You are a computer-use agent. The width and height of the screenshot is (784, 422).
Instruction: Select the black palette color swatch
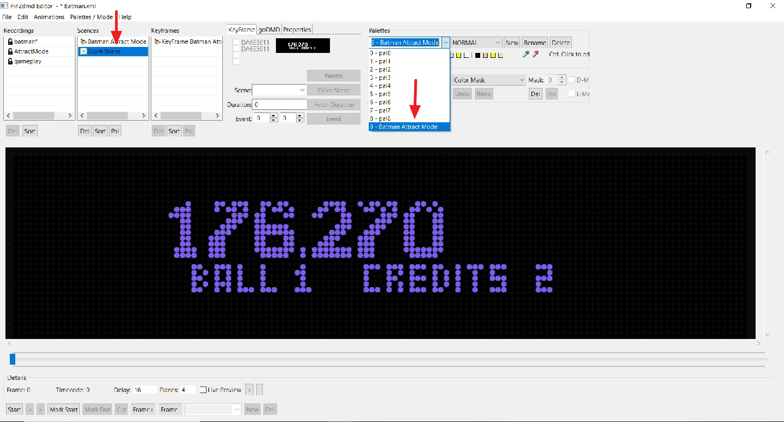click(x=478, y=55)
